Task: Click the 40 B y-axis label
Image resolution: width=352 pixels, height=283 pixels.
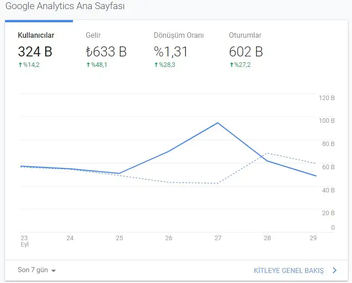Action: click(x=328, y=190)
